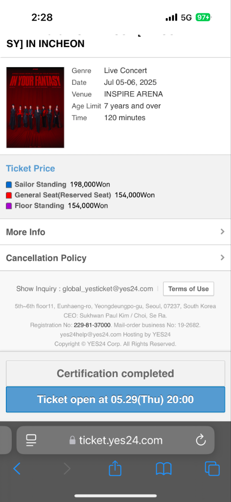Open the Terms of Use button
Viewport: 231px width, 502px height.
[x=188, y=289]
